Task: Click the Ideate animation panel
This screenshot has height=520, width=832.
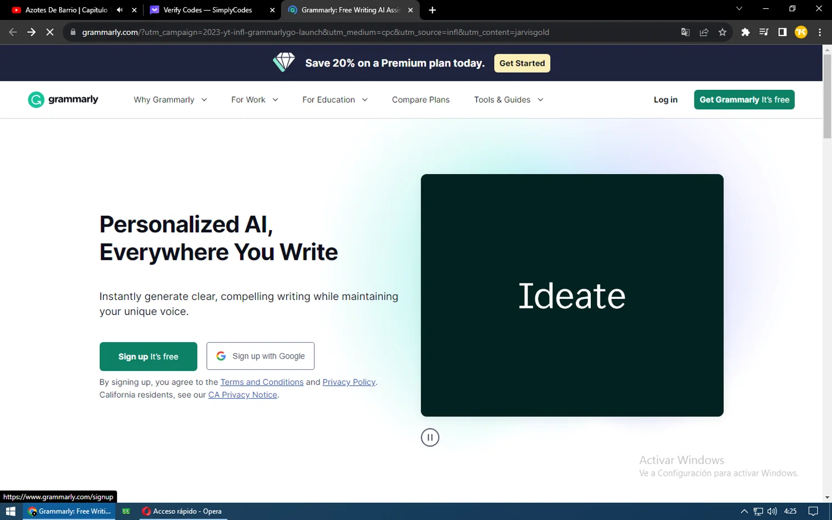Action: point(572,295)
